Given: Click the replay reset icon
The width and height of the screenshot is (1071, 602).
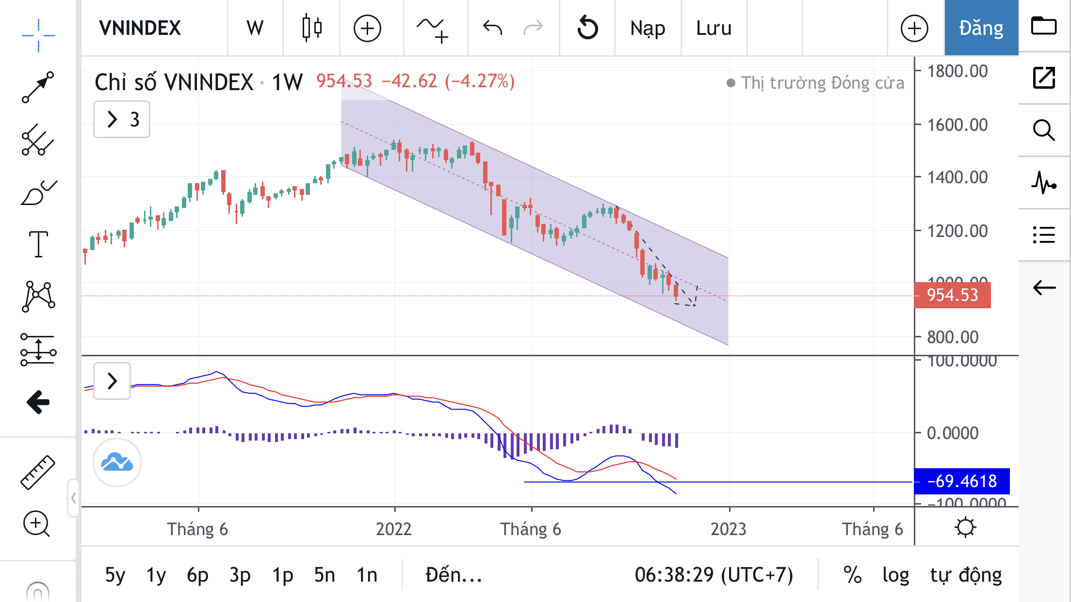Looking at the screenshot, I should [587, 28].
